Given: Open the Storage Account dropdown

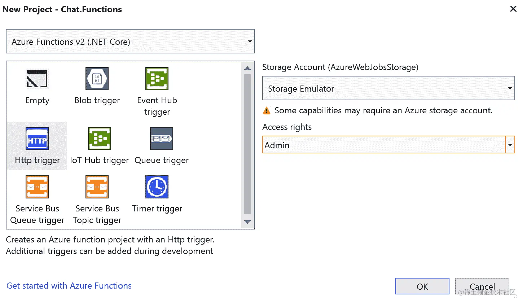Looking at the screenshot, I should 388,88.
